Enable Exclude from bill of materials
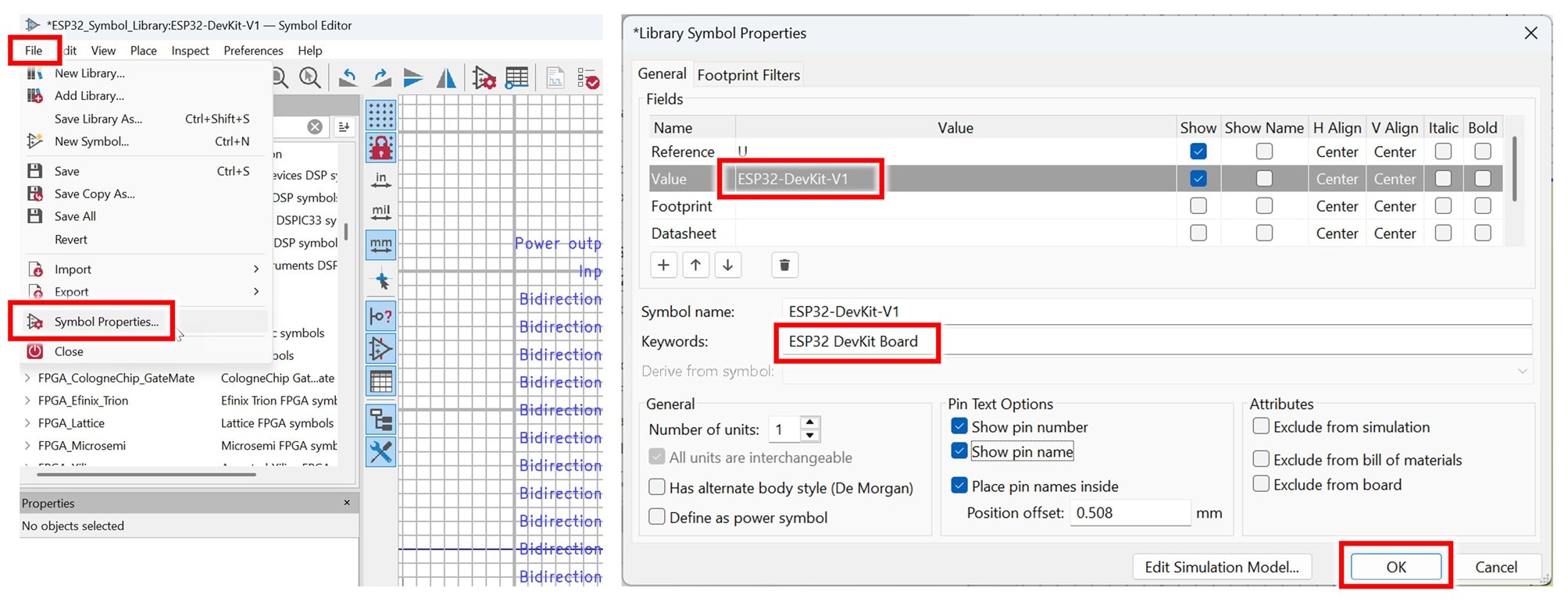Viewport: 1568px width, 609px height. [1260, 459]
